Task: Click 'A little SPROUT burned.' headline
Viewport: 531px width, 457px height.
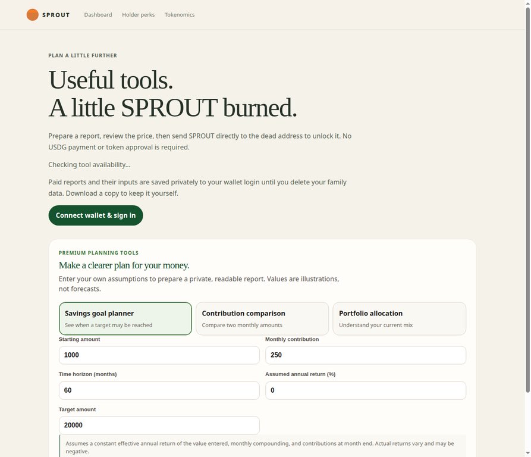Action: pos(172,108)
